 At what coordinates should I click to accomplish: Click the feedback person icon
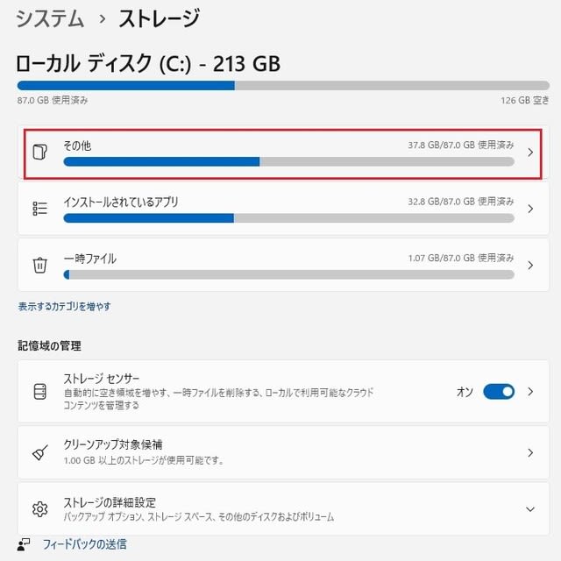coord(24,544)
